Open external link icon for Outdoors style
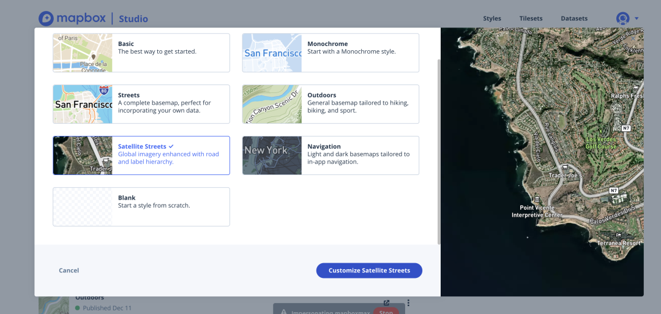This screenshot has height=314, width=661. click(387, 302)
